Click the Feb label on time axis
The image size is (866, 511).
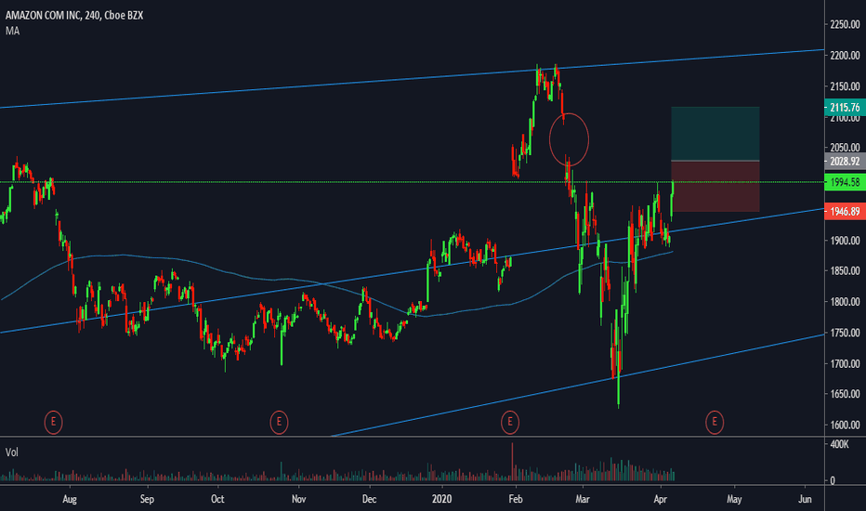516,500
